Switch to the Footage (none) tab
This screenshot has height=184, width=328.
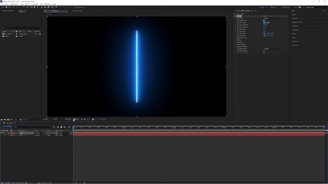(x=77, y=11)
